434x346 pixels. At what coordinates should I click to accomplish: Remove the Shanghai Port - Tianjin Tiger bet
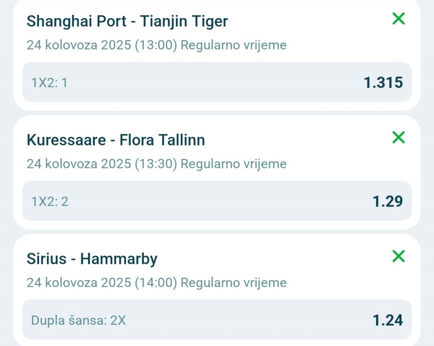click(x=398, y=19)
